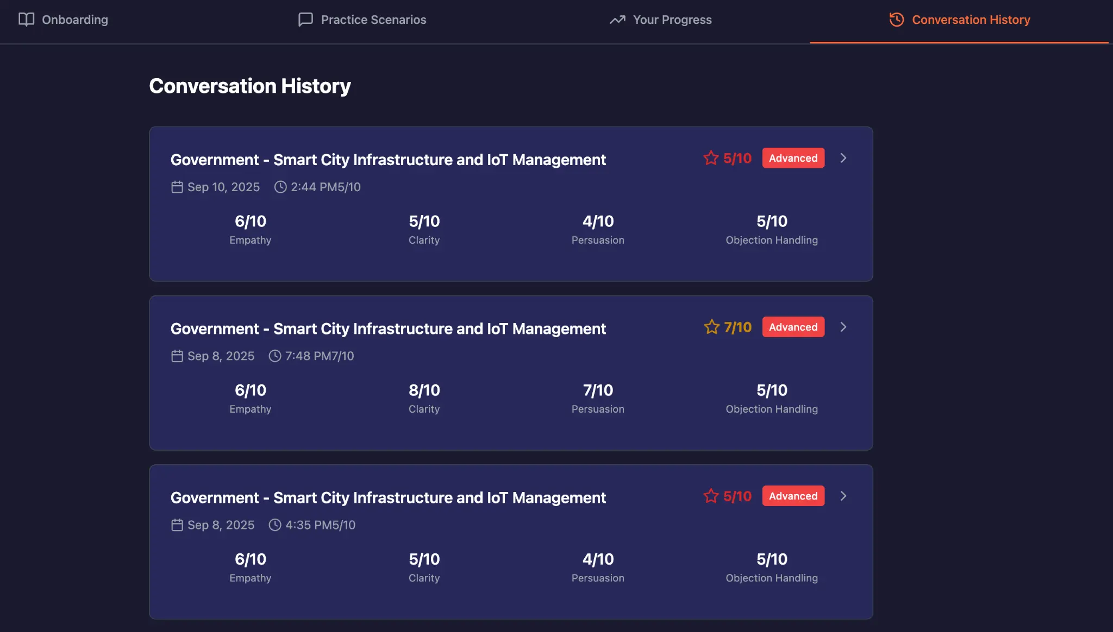Click the Advanced badge on the top conversation
The height and width of the screenshot is (632, 1113).
793,158
